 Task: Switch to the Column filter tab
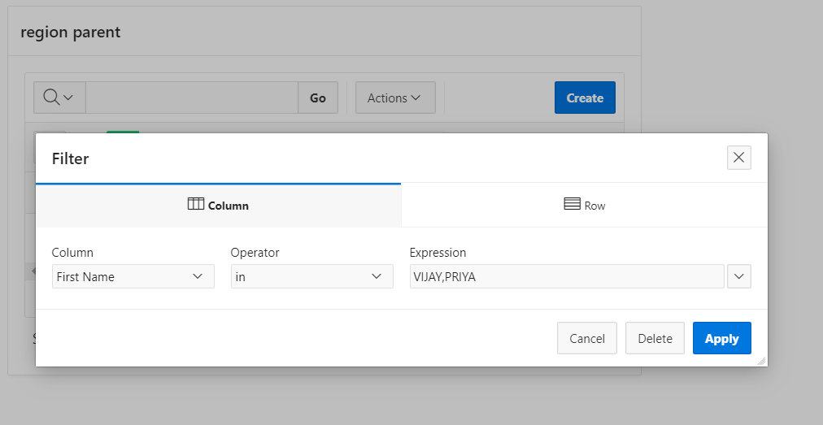tap(218, 205)
